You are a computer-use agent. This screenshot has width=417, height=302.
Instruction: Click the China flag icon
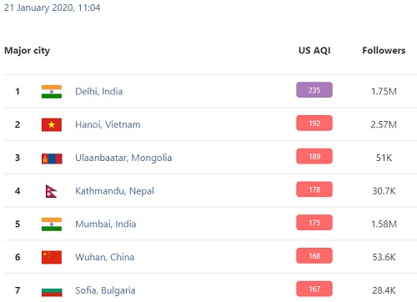pyautogui.click(x=52, y=257)
